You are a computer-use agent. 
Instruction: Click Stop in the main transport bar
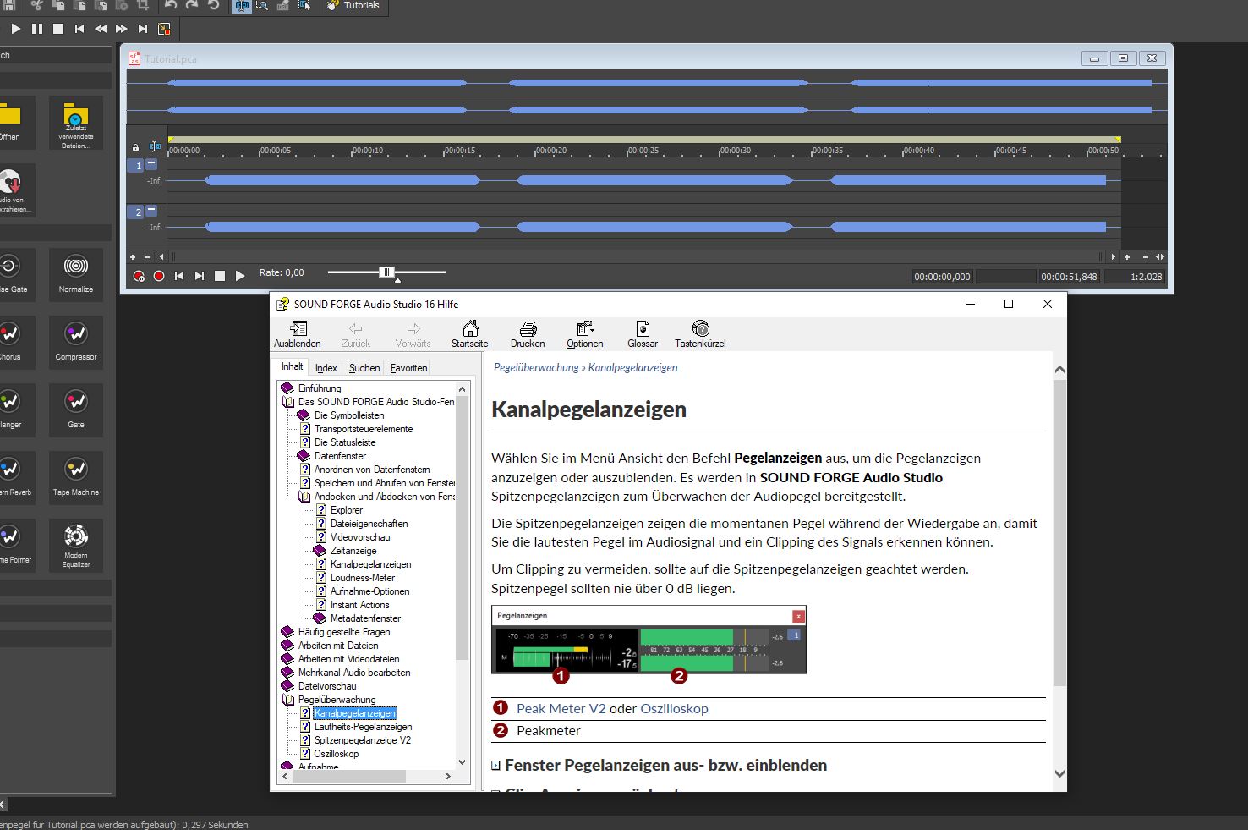pos(58,29)
